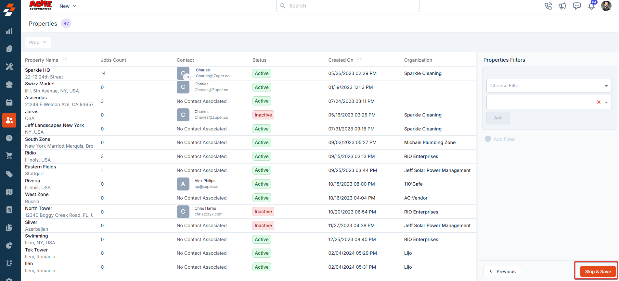Open notifications bell with 84 badge

[x=592, y=6]
